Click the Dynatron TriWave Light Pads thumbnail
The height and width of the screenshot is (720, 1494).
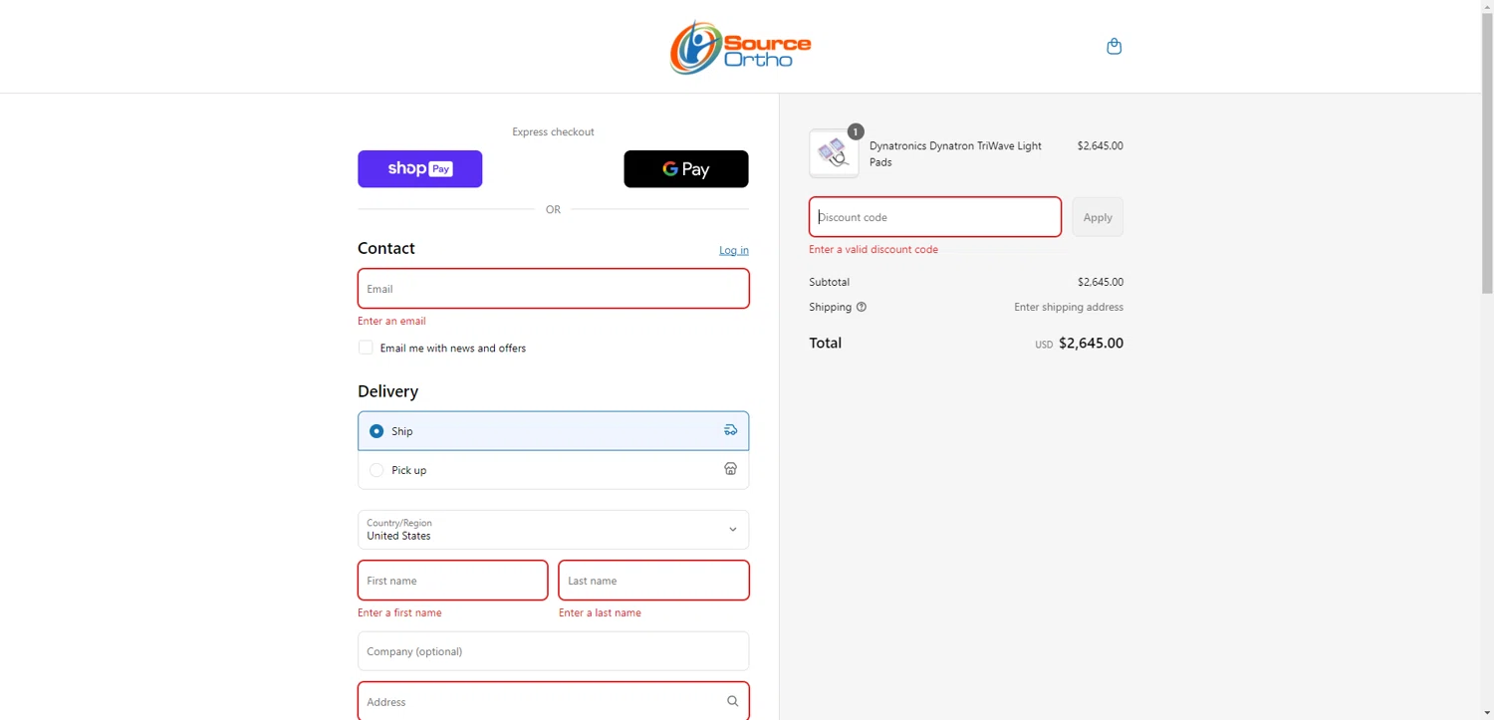point(834,153)
